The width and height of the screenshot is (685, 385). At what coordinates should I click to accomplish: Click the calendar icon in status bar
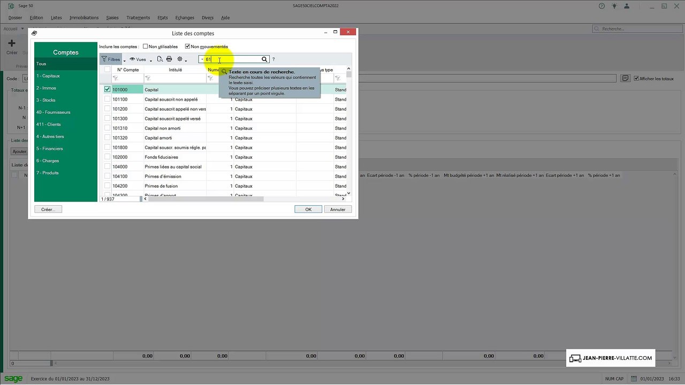point(634,379)
